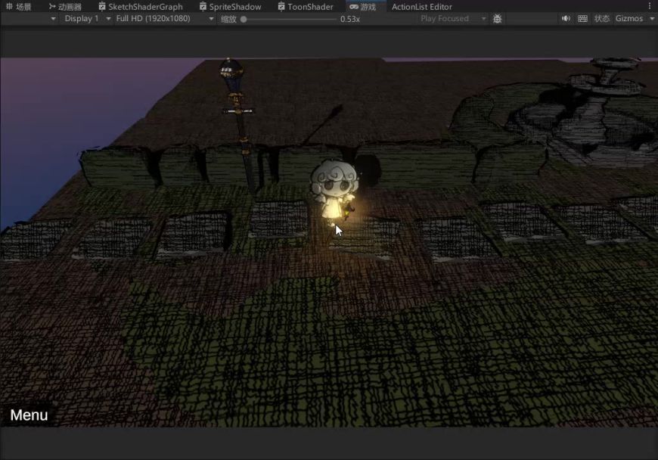Open the SketchShaderGraph tab

(x=141, y=7)
